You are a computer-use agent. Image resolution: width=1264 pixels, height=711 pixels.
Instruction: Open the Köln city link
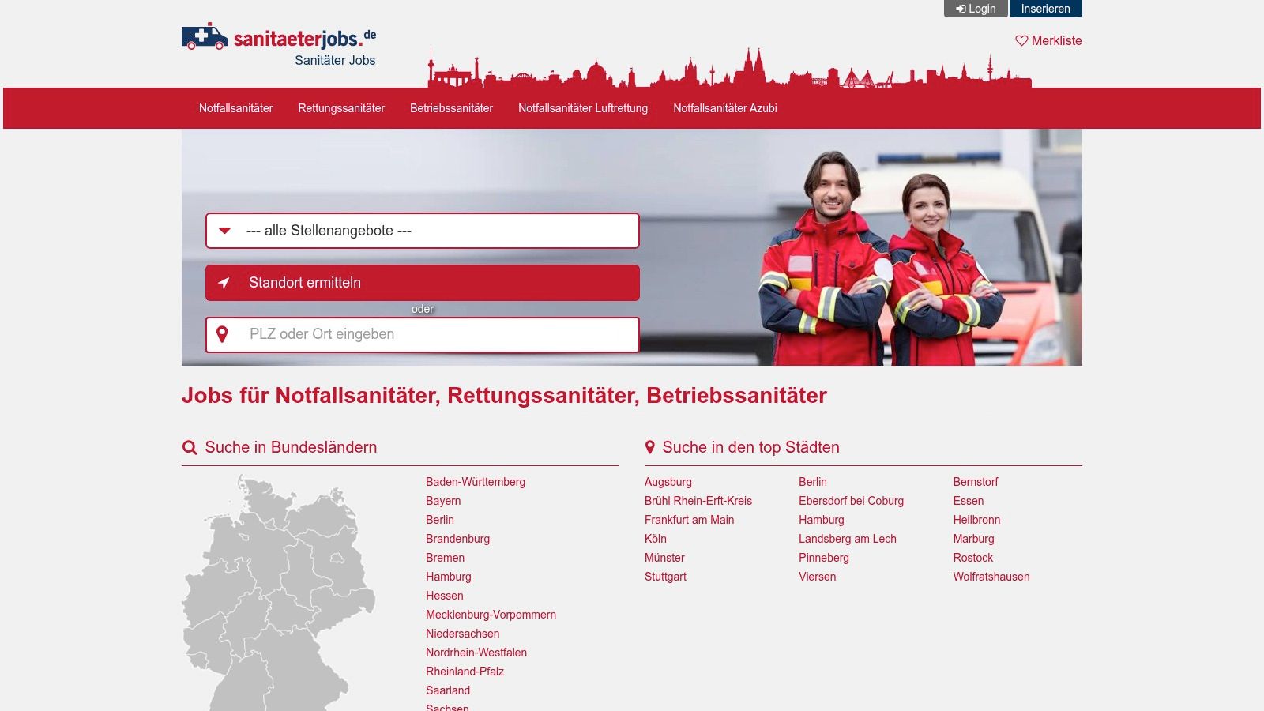tap(656, 539)
